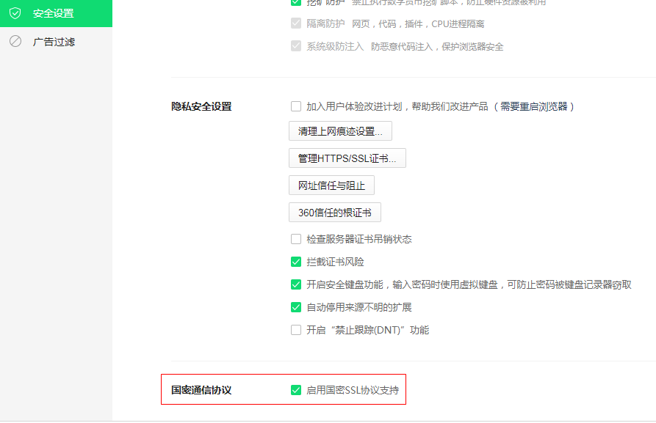Click the greyed 系统级防注入 checkbox

296,46
